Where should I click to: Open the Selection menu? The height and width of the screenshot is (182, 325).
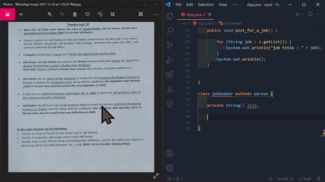click(x=206, y=5)
